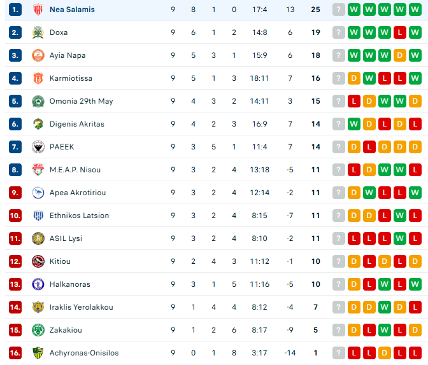Screen dimensions: 428x365
Task: Click the Zakakiou green crest
Action: [x=38, y=330]
